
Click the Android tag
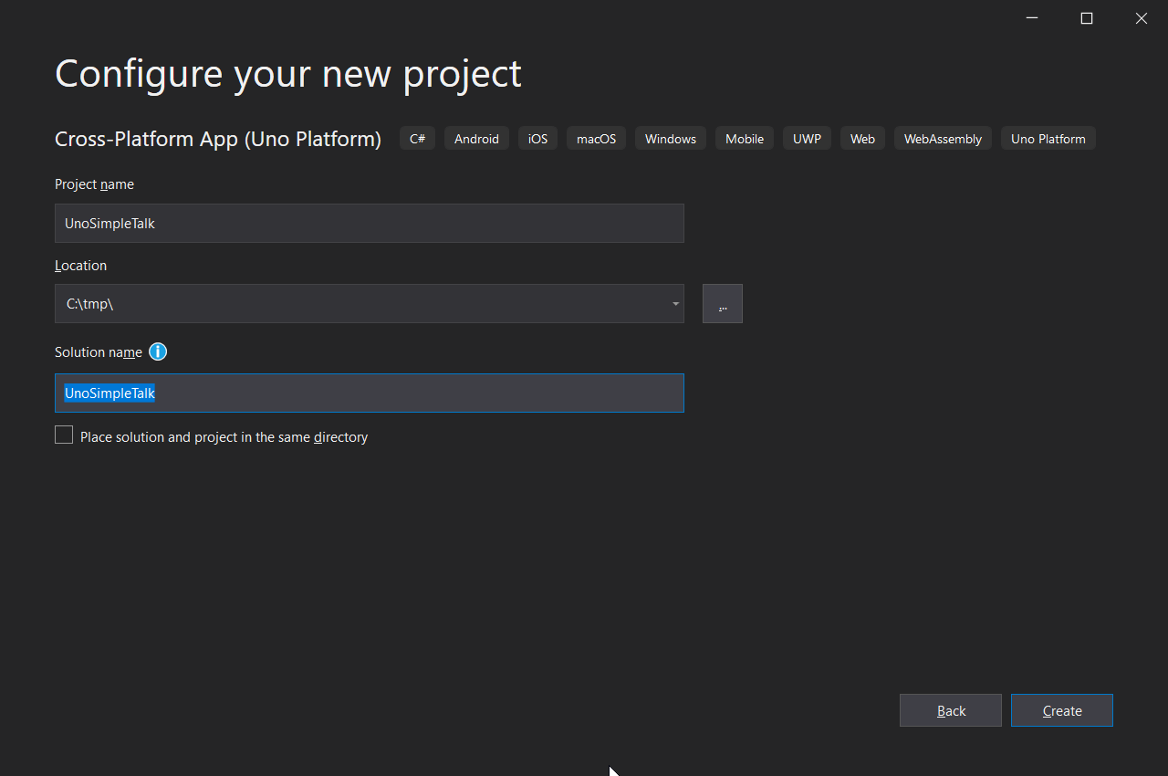click(476, 139)
